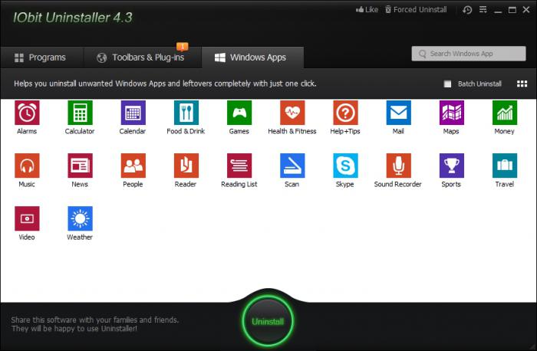Select the Music app icon

tap(27, 166)
